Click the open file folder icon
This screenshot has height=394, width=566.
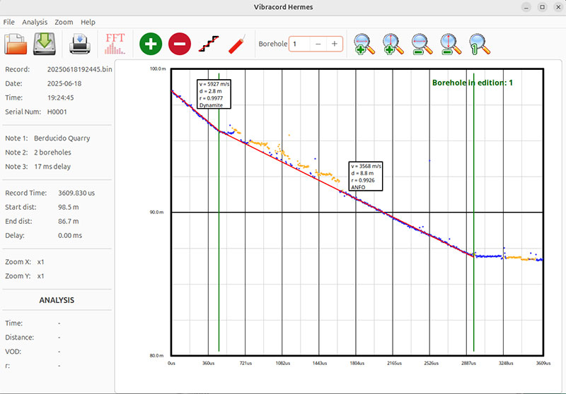click(16, 44)
